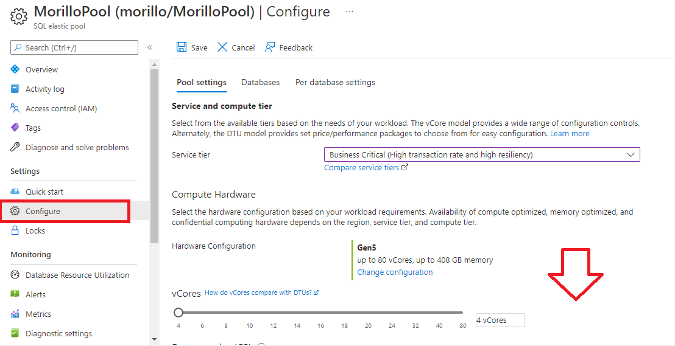Click the SQL elastic pool gear icon
This screenshot has width=675, height=346.
(x=19, y=16)
